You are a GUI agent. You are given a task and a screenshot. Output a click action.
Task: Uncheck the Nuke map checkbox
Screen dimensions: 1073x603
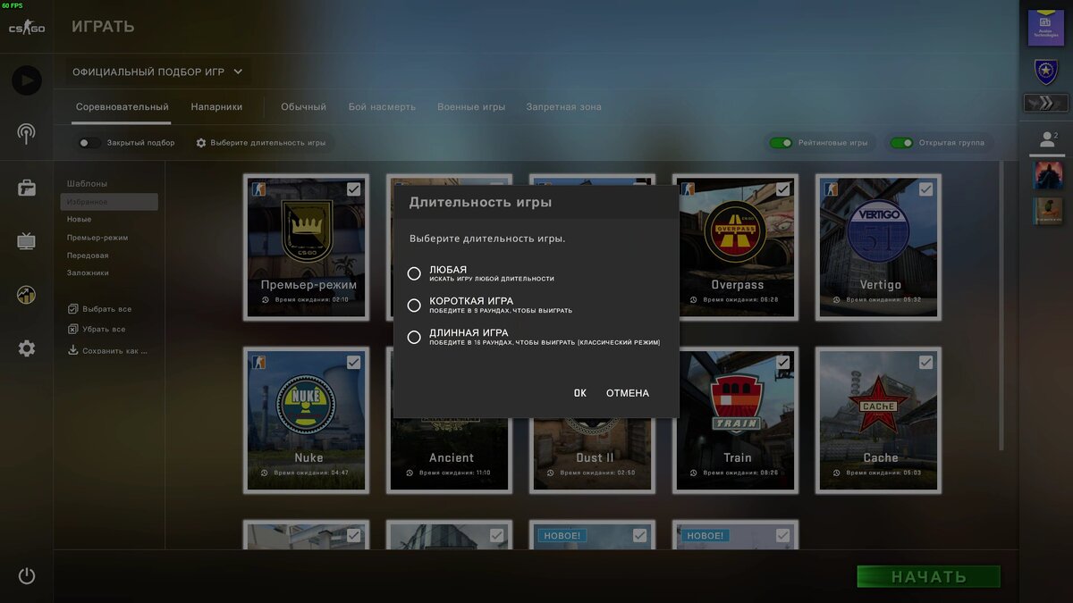(354, 363)
